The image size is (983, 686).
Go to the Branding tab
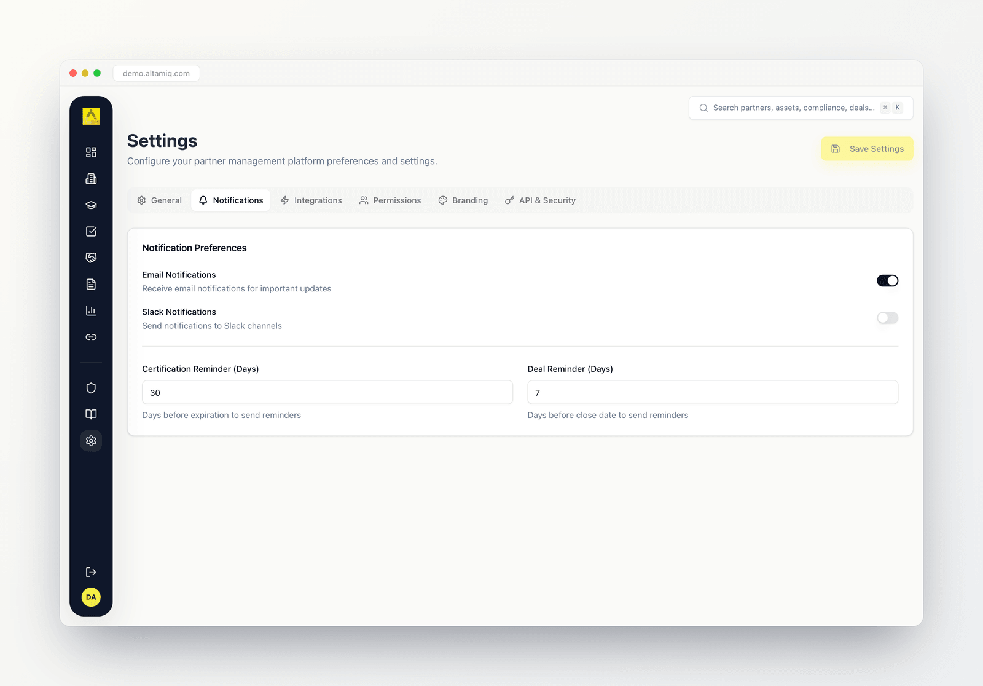coord(463,200)
